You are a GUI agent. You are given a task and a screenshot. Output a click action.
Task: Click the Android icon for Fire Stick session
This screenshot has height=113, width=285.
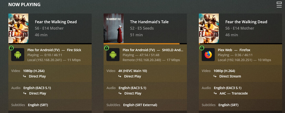pos(18,54)
